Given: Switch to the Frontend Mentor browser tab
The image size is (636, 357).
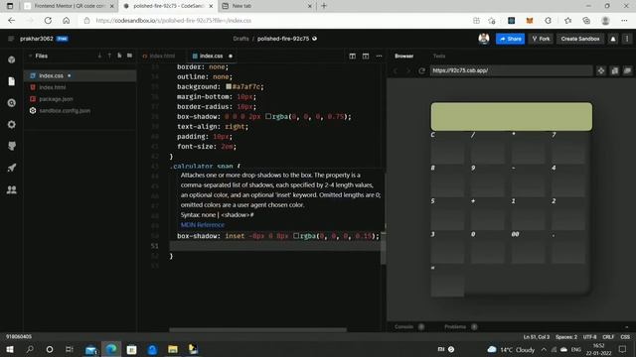Looking at the screenshot, I should pos(69,6).
